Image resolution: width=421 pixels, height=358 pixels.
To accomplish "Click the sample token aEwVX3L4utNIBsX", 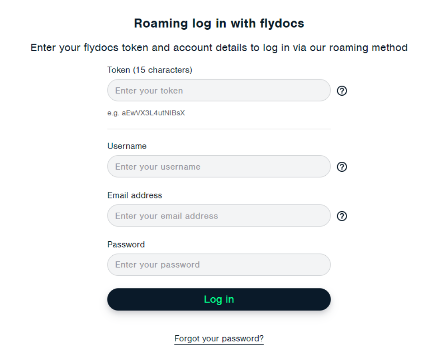I will (153, 113).
